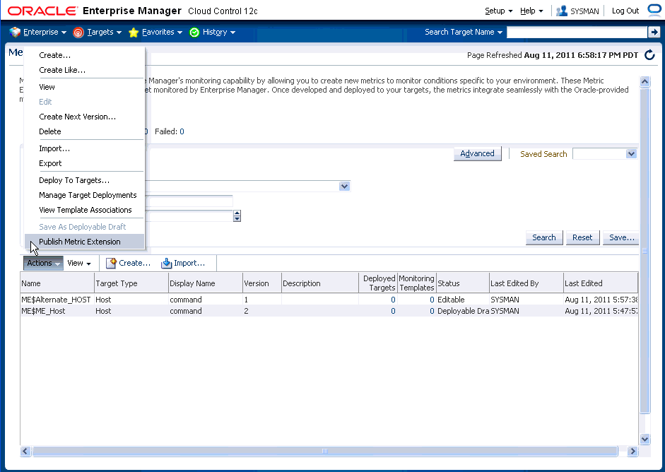Click the Last Edited By column header
Image resolution: width=665 pixels, height=472 pixels.
[526, 283]
